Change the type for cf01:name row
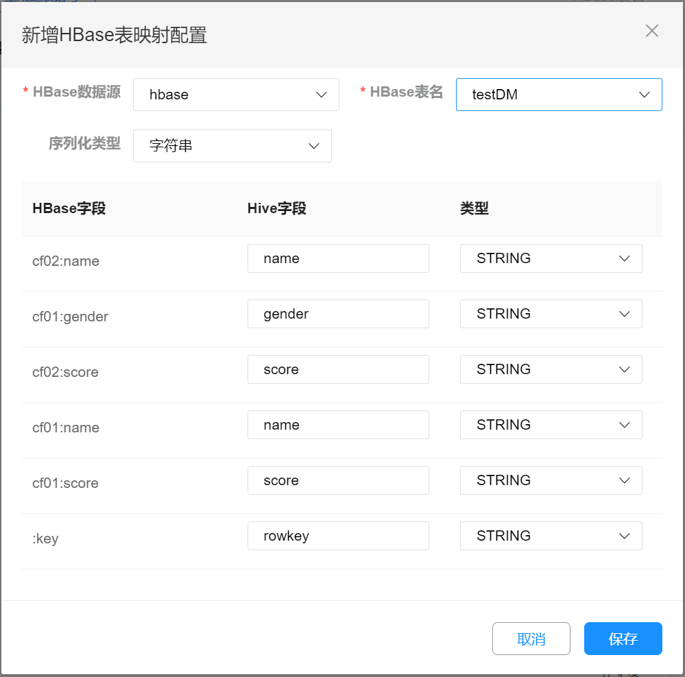The image size is (685, 677). (551, 425)
